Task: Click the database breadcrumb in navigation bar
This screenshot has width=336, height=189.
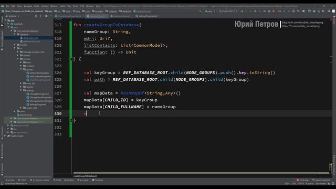Action: (125, 11)
